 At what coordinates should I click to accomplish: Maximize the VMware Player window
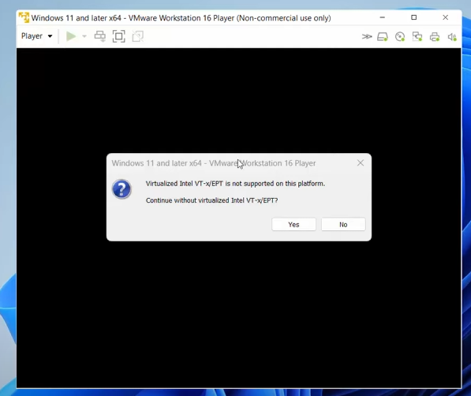[x=414, y=17]
